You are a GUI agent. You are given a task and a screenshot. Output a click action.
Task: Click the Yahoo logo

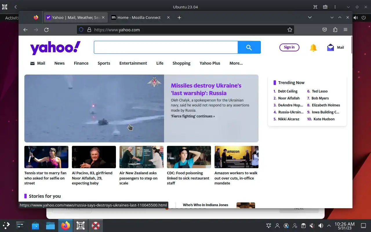(55, 48)
